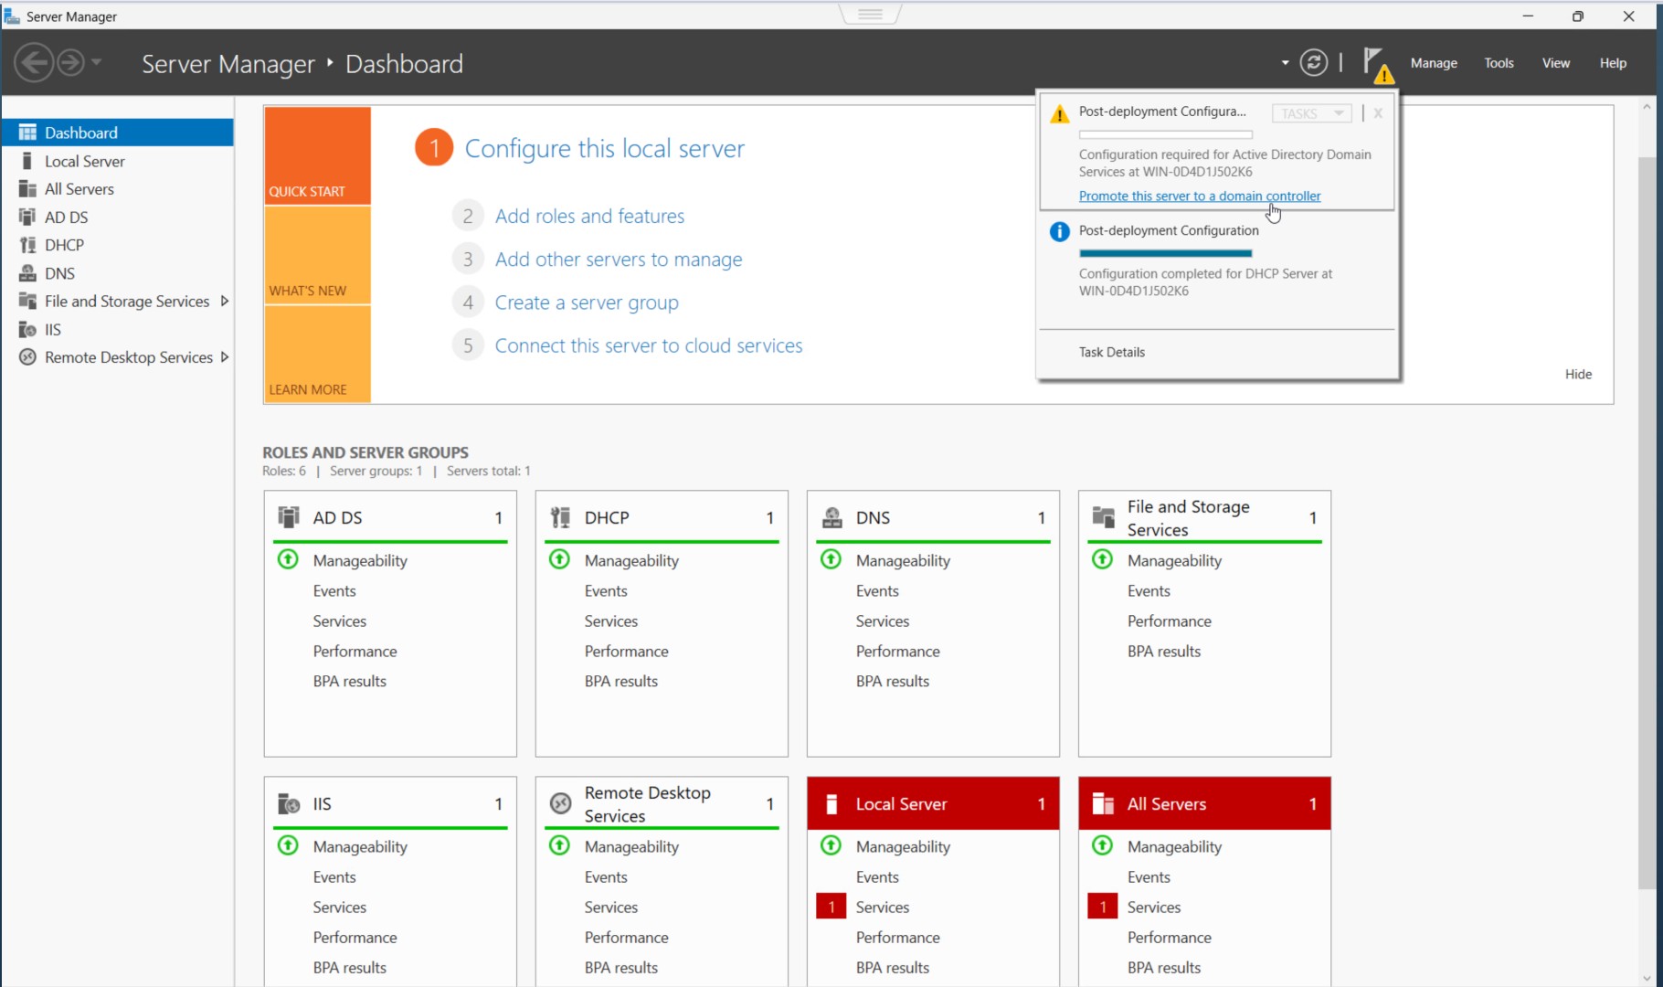The image size is (1663, 987).
Task: Click the back navigation arrow
Action: point(35,63)
